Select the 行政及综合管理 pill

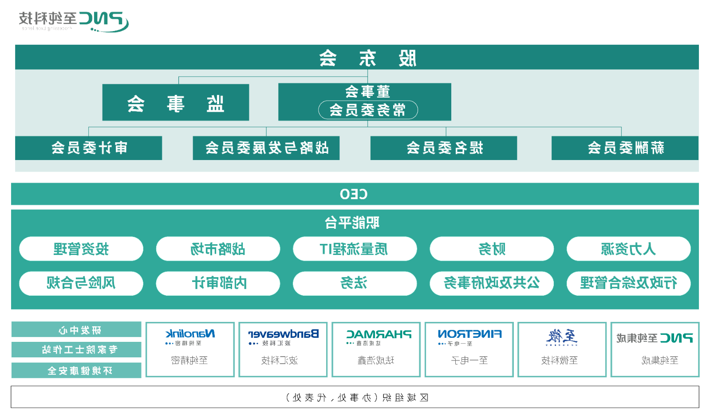629,283
